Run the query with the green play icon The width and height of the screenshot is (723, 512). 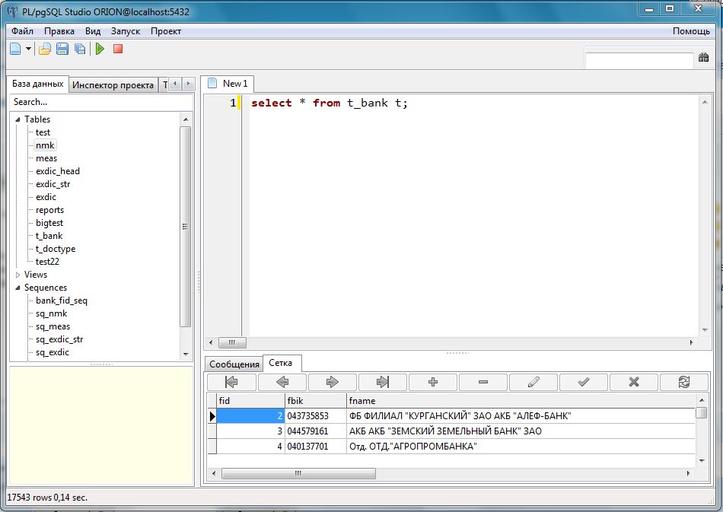pyautogui.click(x=100, y=49)
